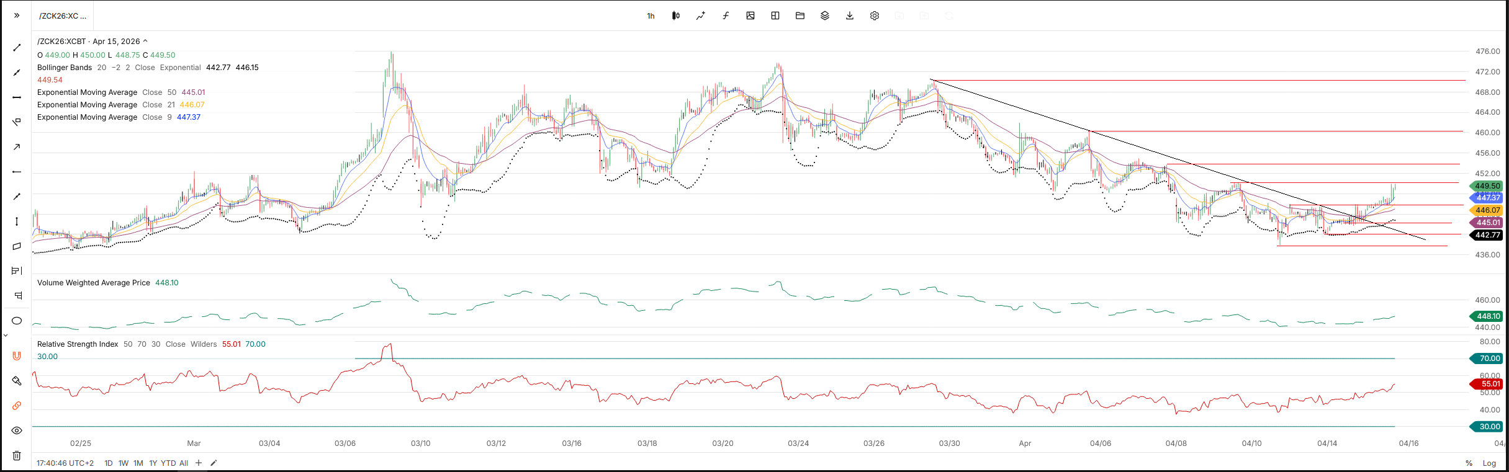
Task: Set range to 1D
Action: coord(109,463)
